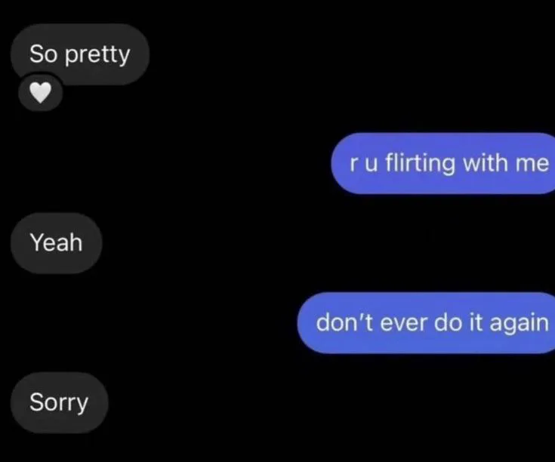The image size is (555, 462).
Task: Click the word "again" in blue bubble
Action: coord(520,325)
